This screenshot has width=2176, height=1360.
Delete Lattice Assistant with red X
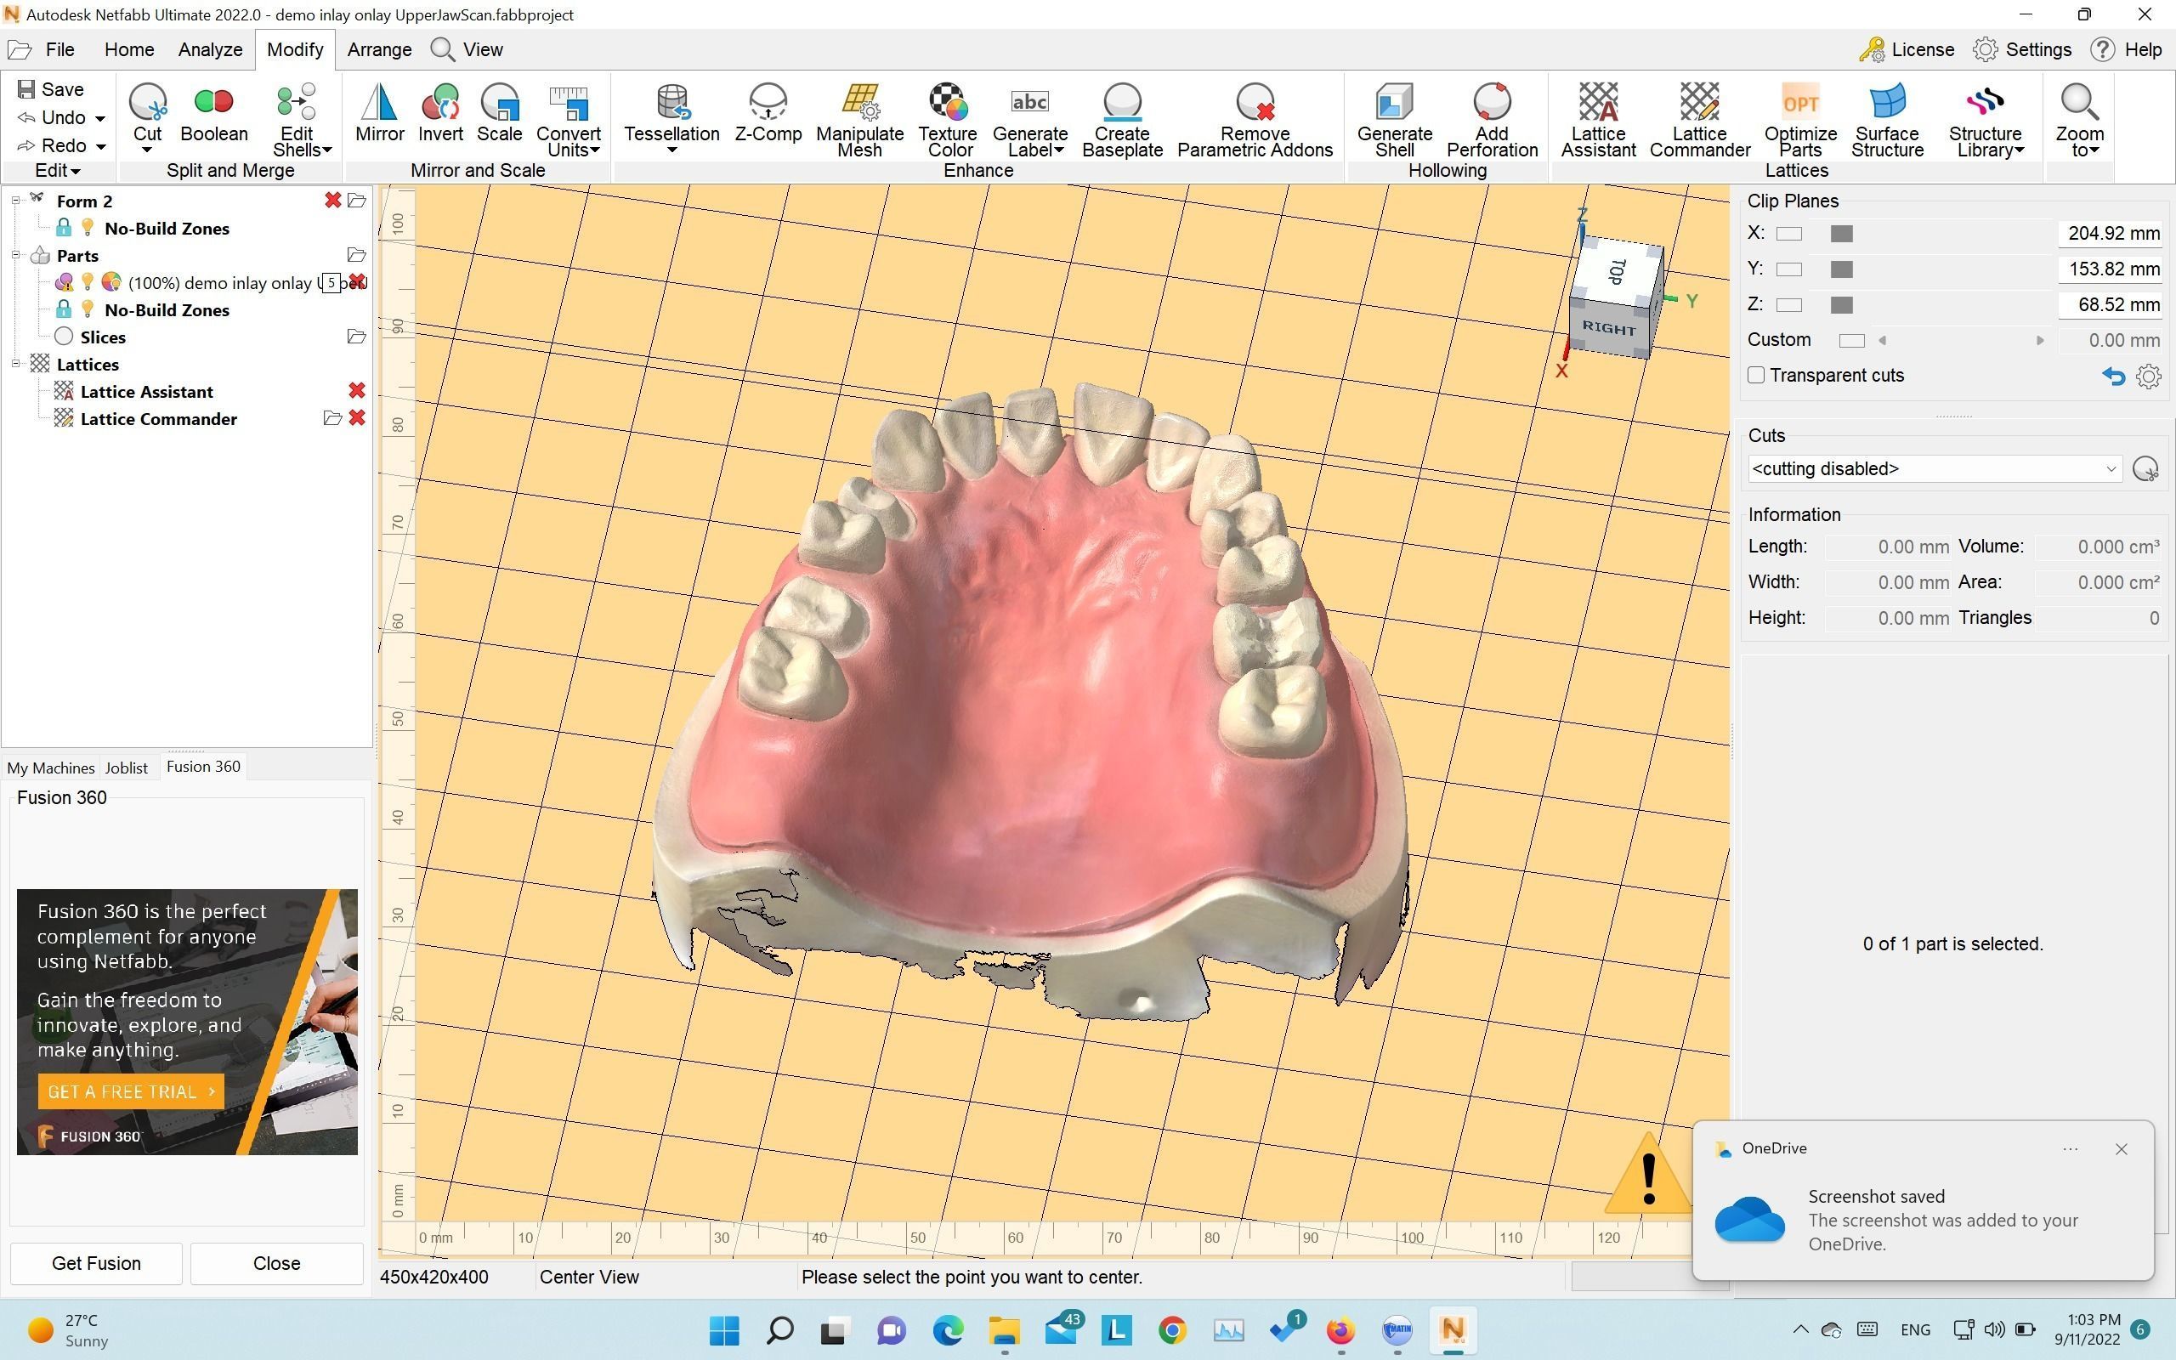tap(357, 390)
